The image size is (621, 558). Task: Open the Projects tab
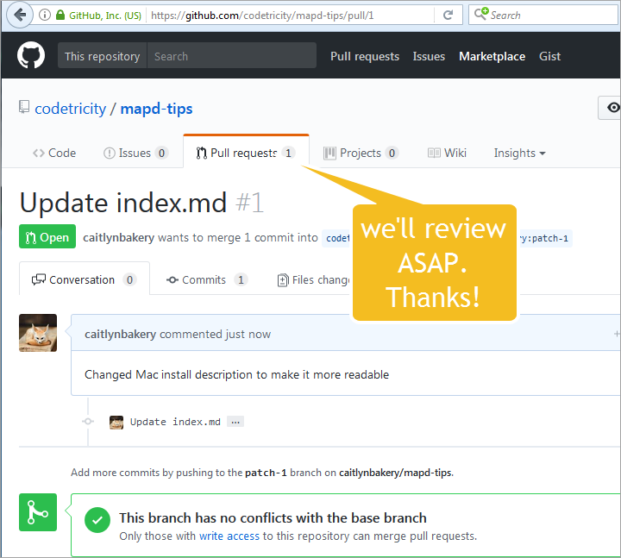click(x=361, y=153)
